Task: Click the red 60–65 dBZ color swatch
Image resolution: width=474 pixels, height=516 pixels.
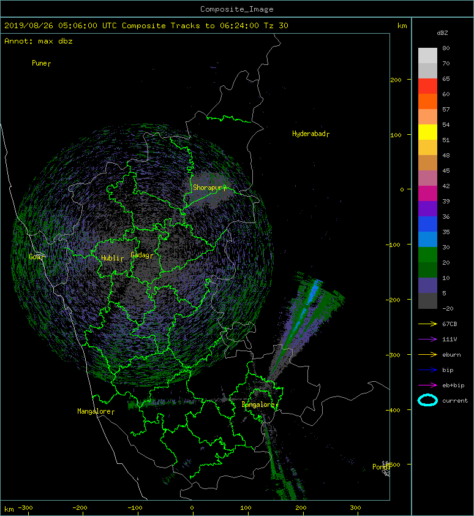Action: click(427, 86)
